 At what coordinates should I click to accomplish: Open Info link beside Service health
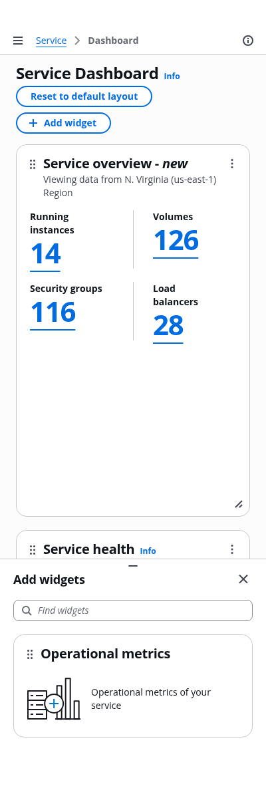148,551
